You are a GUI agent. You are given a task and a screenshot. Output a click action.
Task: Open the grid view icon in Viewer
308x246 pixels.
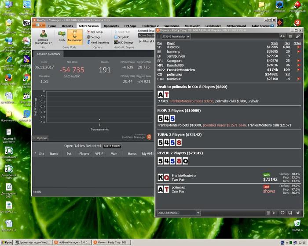click(290, 36)
